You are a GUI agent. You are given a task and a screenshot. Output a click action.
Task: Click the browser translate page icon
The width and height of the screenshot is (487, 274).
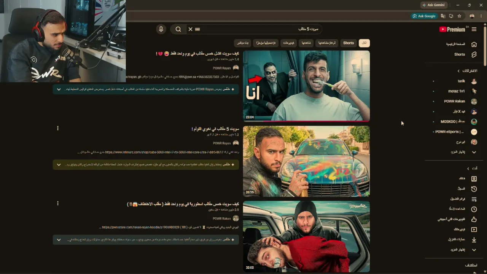pyautogui.click(x=443, y=16)
